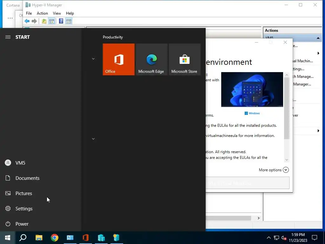Click the Cortana window ellipsis button

[x=10, y=18]
